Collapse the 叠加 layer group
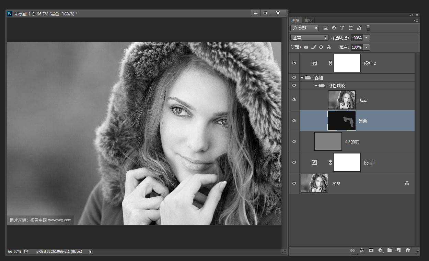The height and width of the screenshot is (261, 429). click(302, 78)
